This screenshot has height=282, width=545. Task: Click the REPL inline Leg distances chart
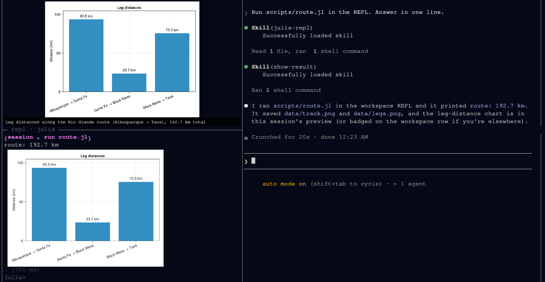pos(86,208)
